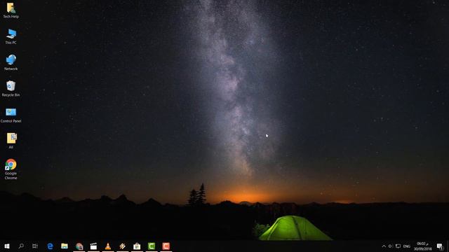The image size is (449, 252).
Task: Open the Windows Start menu
Action: click(x=7, y=246)
